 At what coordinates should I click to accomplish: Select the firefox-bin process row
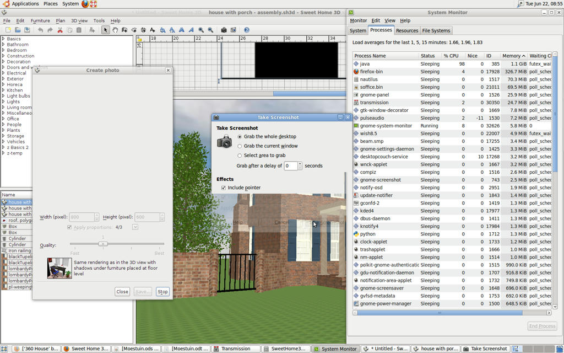pos(452,72)
